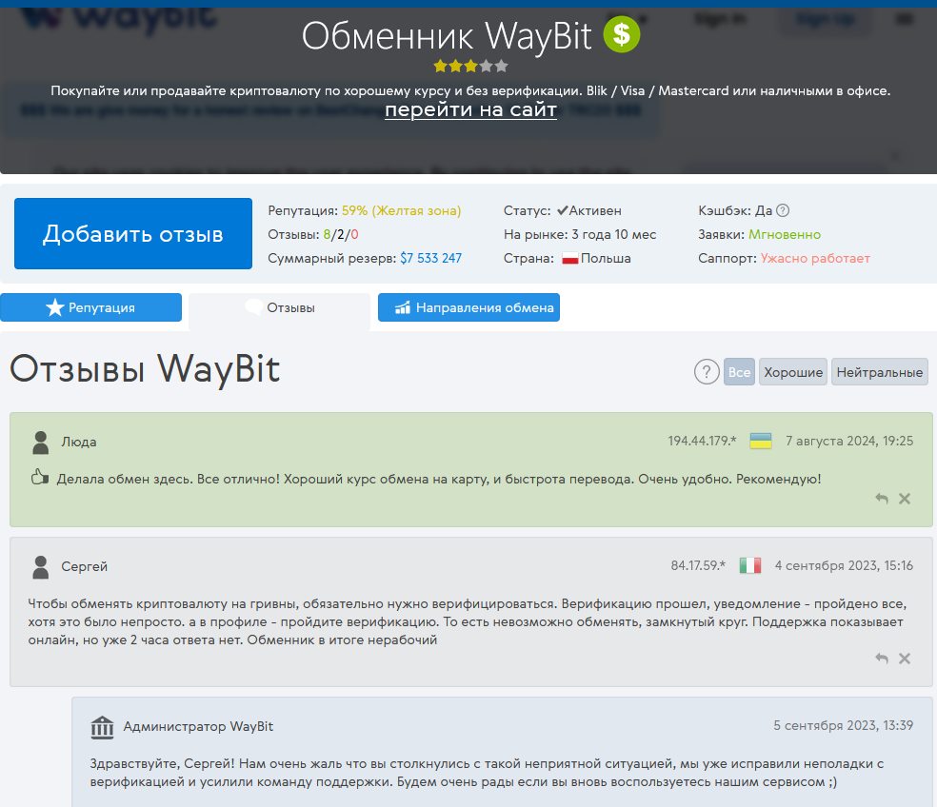Screen dimensions: 937x807
Task: Follow the перейти на сайт link
Action: point(470,110)
